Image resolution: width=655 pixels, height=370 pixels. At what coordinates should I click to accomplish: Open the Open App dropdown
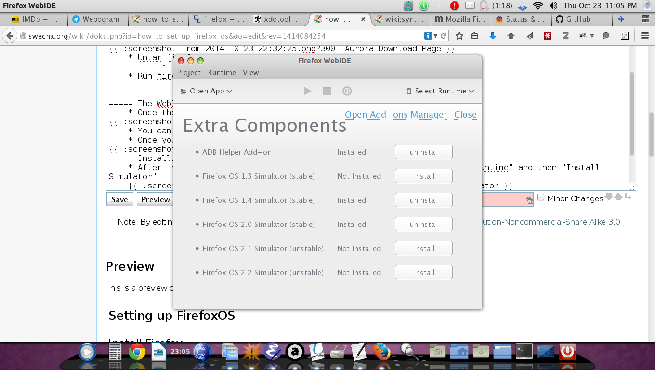pos(206,91)
